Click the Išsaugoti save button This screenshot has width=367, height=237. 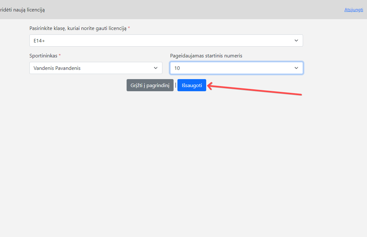click(192, 85)
